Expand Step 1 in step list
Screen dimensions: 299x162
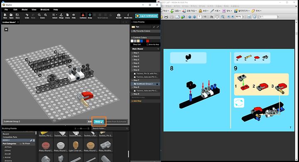pyautogui.click(x=132, y=53)
